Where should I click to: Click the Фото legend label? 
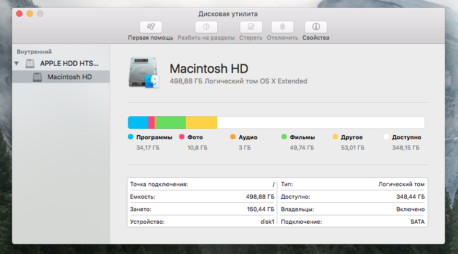[x=195, y=137]
